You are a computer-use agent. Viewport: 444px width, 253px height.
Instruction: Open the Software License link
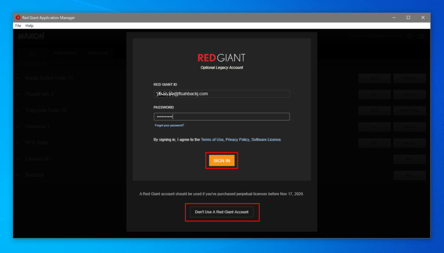pyautogui.click(x=266, y=140)
